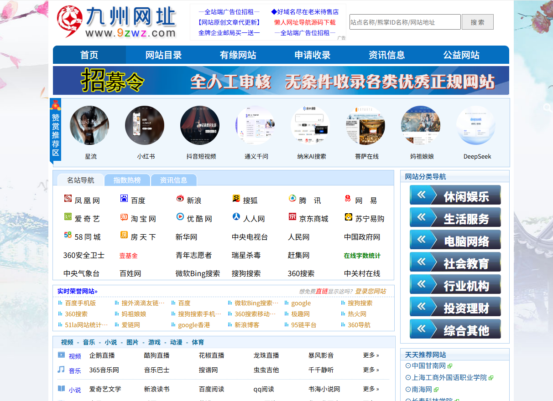Open 网站目录 in the navigation bar

(x=163, y=55)
